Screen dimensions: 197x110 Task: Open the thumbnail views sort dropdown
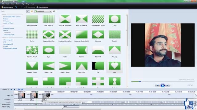pos(54,11)
